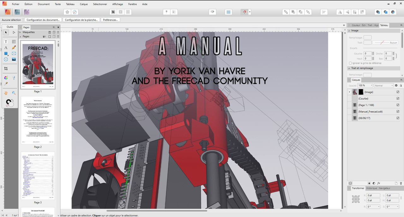Select the Pen tool
Screen dimensions: 404x217
tap(14, 48)
